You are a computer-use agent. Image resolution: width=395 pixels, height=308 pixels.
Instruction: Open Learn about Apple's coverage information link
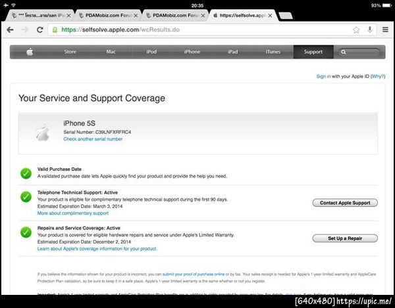pyautogui.click(x=97, y=249)
